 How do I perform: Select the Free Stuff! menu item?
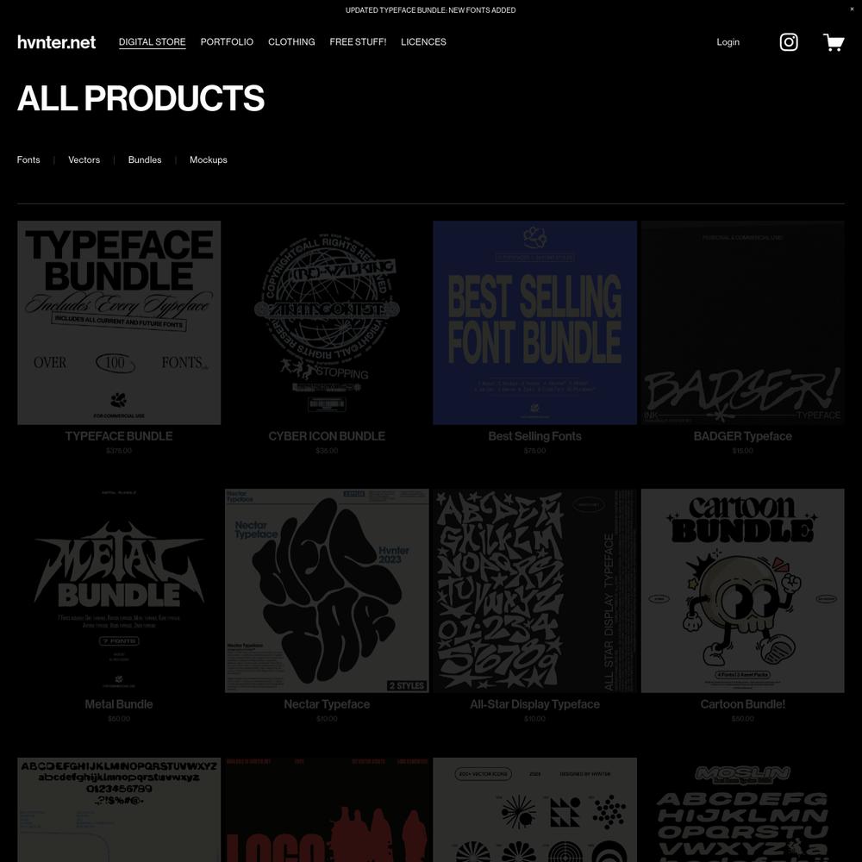[358, 41]
